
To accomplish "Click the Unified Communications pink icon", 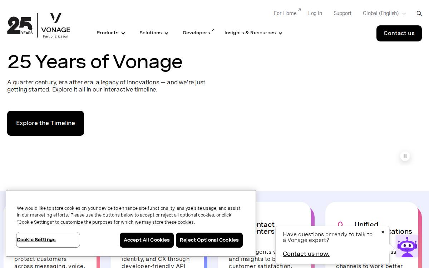I will click(340, 225).
